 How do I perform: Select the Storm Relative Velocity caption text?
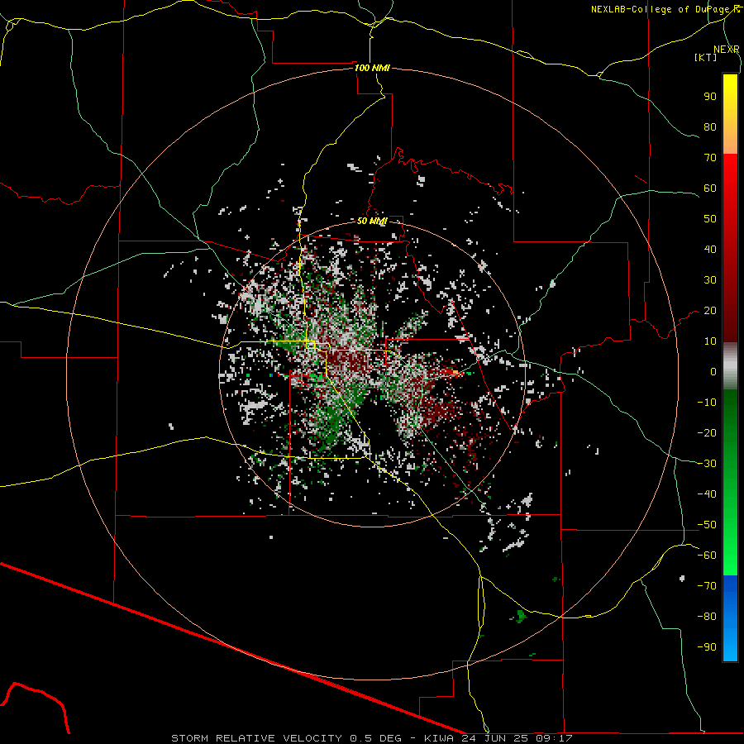371,738
